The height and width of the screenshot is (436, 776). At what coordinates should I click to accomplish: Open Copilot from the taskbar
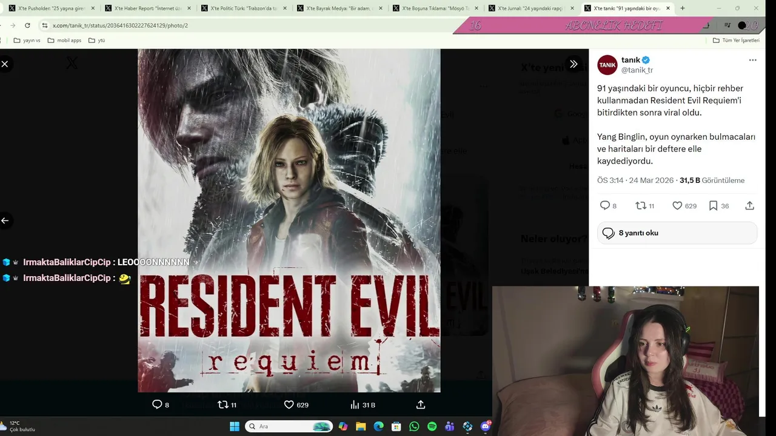pos(343,426)
